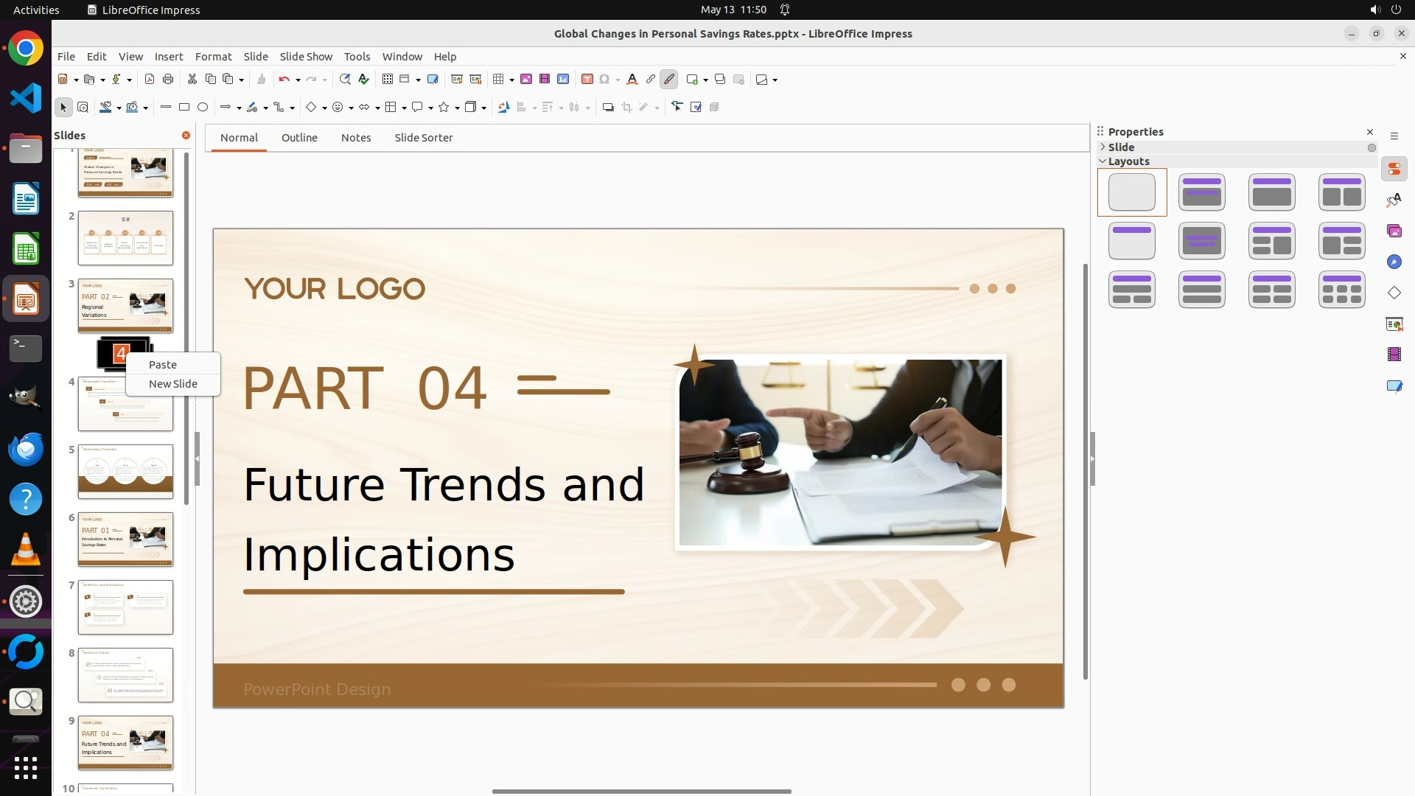The image size is (1415, 796).
Task: Select slide 7 thumbnail in the Slides panel
Action: [125, 607]
